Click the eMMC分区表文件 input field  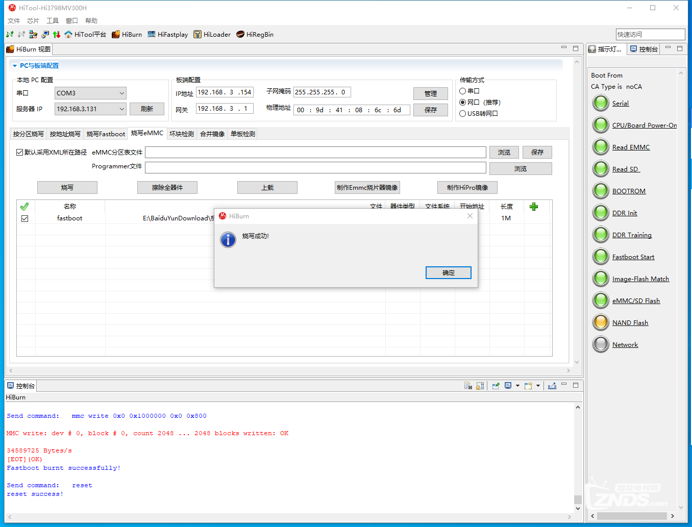point(315,152)
